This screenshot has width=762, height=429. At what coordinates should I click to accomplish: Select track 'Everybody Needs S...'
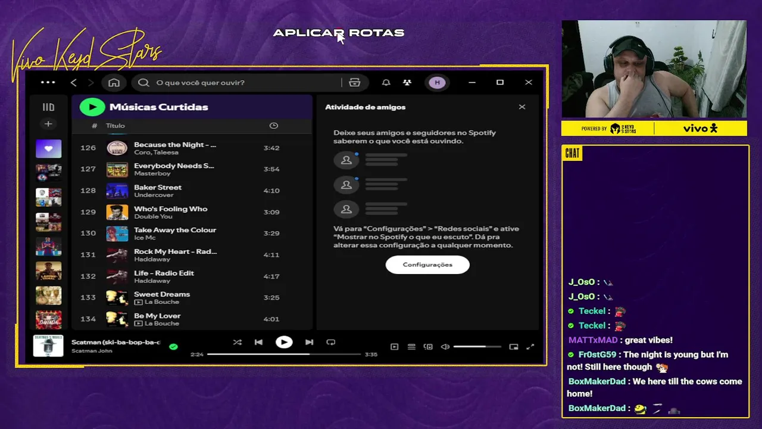tap(174, 166)
